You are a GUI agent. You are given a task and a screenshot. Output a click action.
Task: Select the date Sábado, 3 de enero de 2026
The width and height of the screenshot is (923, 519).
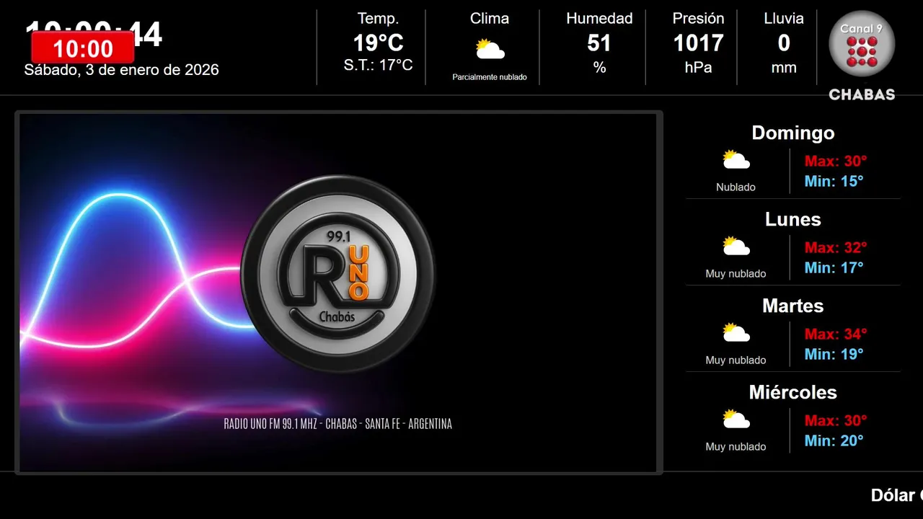point(121,70)
